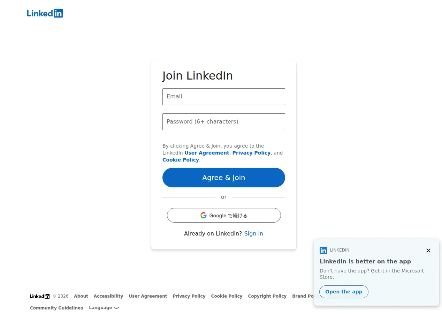Open the Sign in link
Screen dimensions: 442x314
click(253, 233)
